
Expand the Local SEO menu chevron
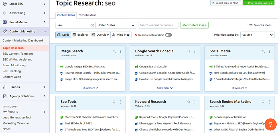click(45, 4)
